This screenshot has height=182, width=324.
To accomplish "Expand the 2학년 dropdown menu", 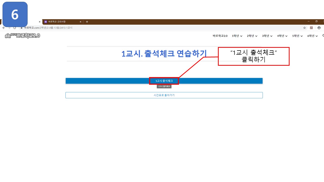I will click(252, 36).
